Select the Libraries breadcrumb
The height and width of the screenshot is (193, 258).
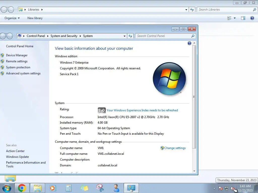34,10
